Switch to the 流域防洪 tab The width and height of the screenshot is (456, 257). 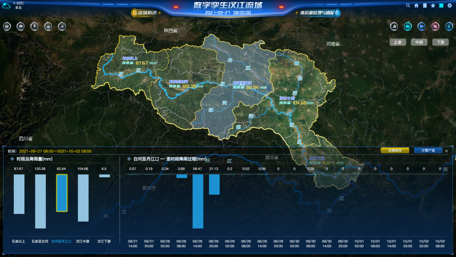(146, 13)
